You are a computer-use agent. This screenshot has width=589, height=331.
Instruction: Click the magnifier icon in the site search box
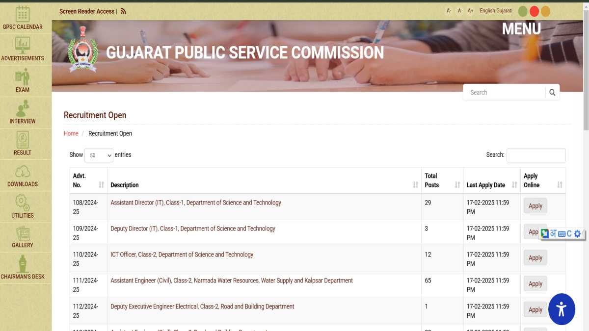552,92
